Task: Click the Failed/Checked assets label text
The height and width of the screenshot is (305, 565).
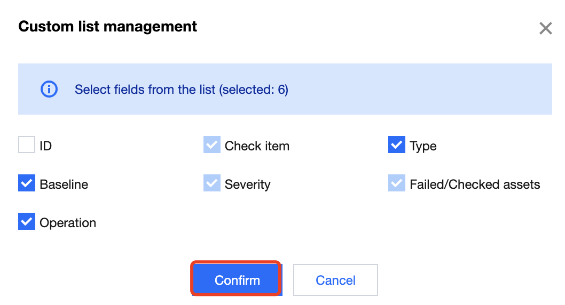Action: pos(475,184)
